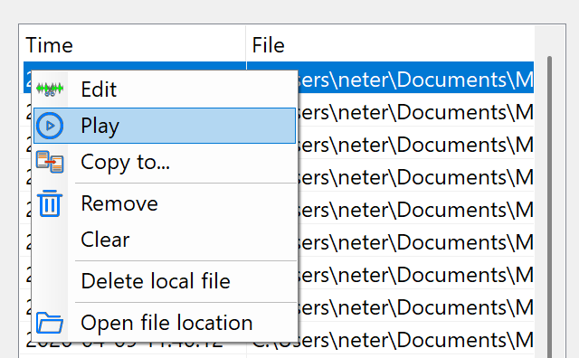Viewport: 579px width, 358px height.
Task: Sort the list by File column header
Action: (x=390, y=45)
